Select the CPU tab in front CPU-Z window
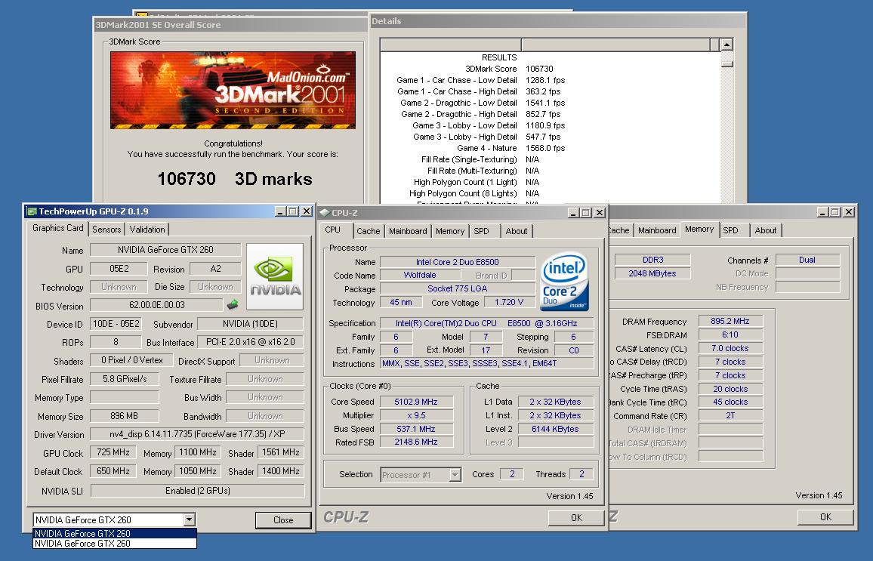Viewport: 873px width, 561px height. 333,230
